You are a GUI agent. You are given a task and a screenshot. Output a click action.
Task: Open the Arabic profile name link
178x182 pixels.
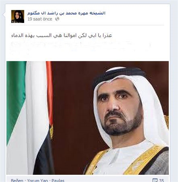coord(66,13)
